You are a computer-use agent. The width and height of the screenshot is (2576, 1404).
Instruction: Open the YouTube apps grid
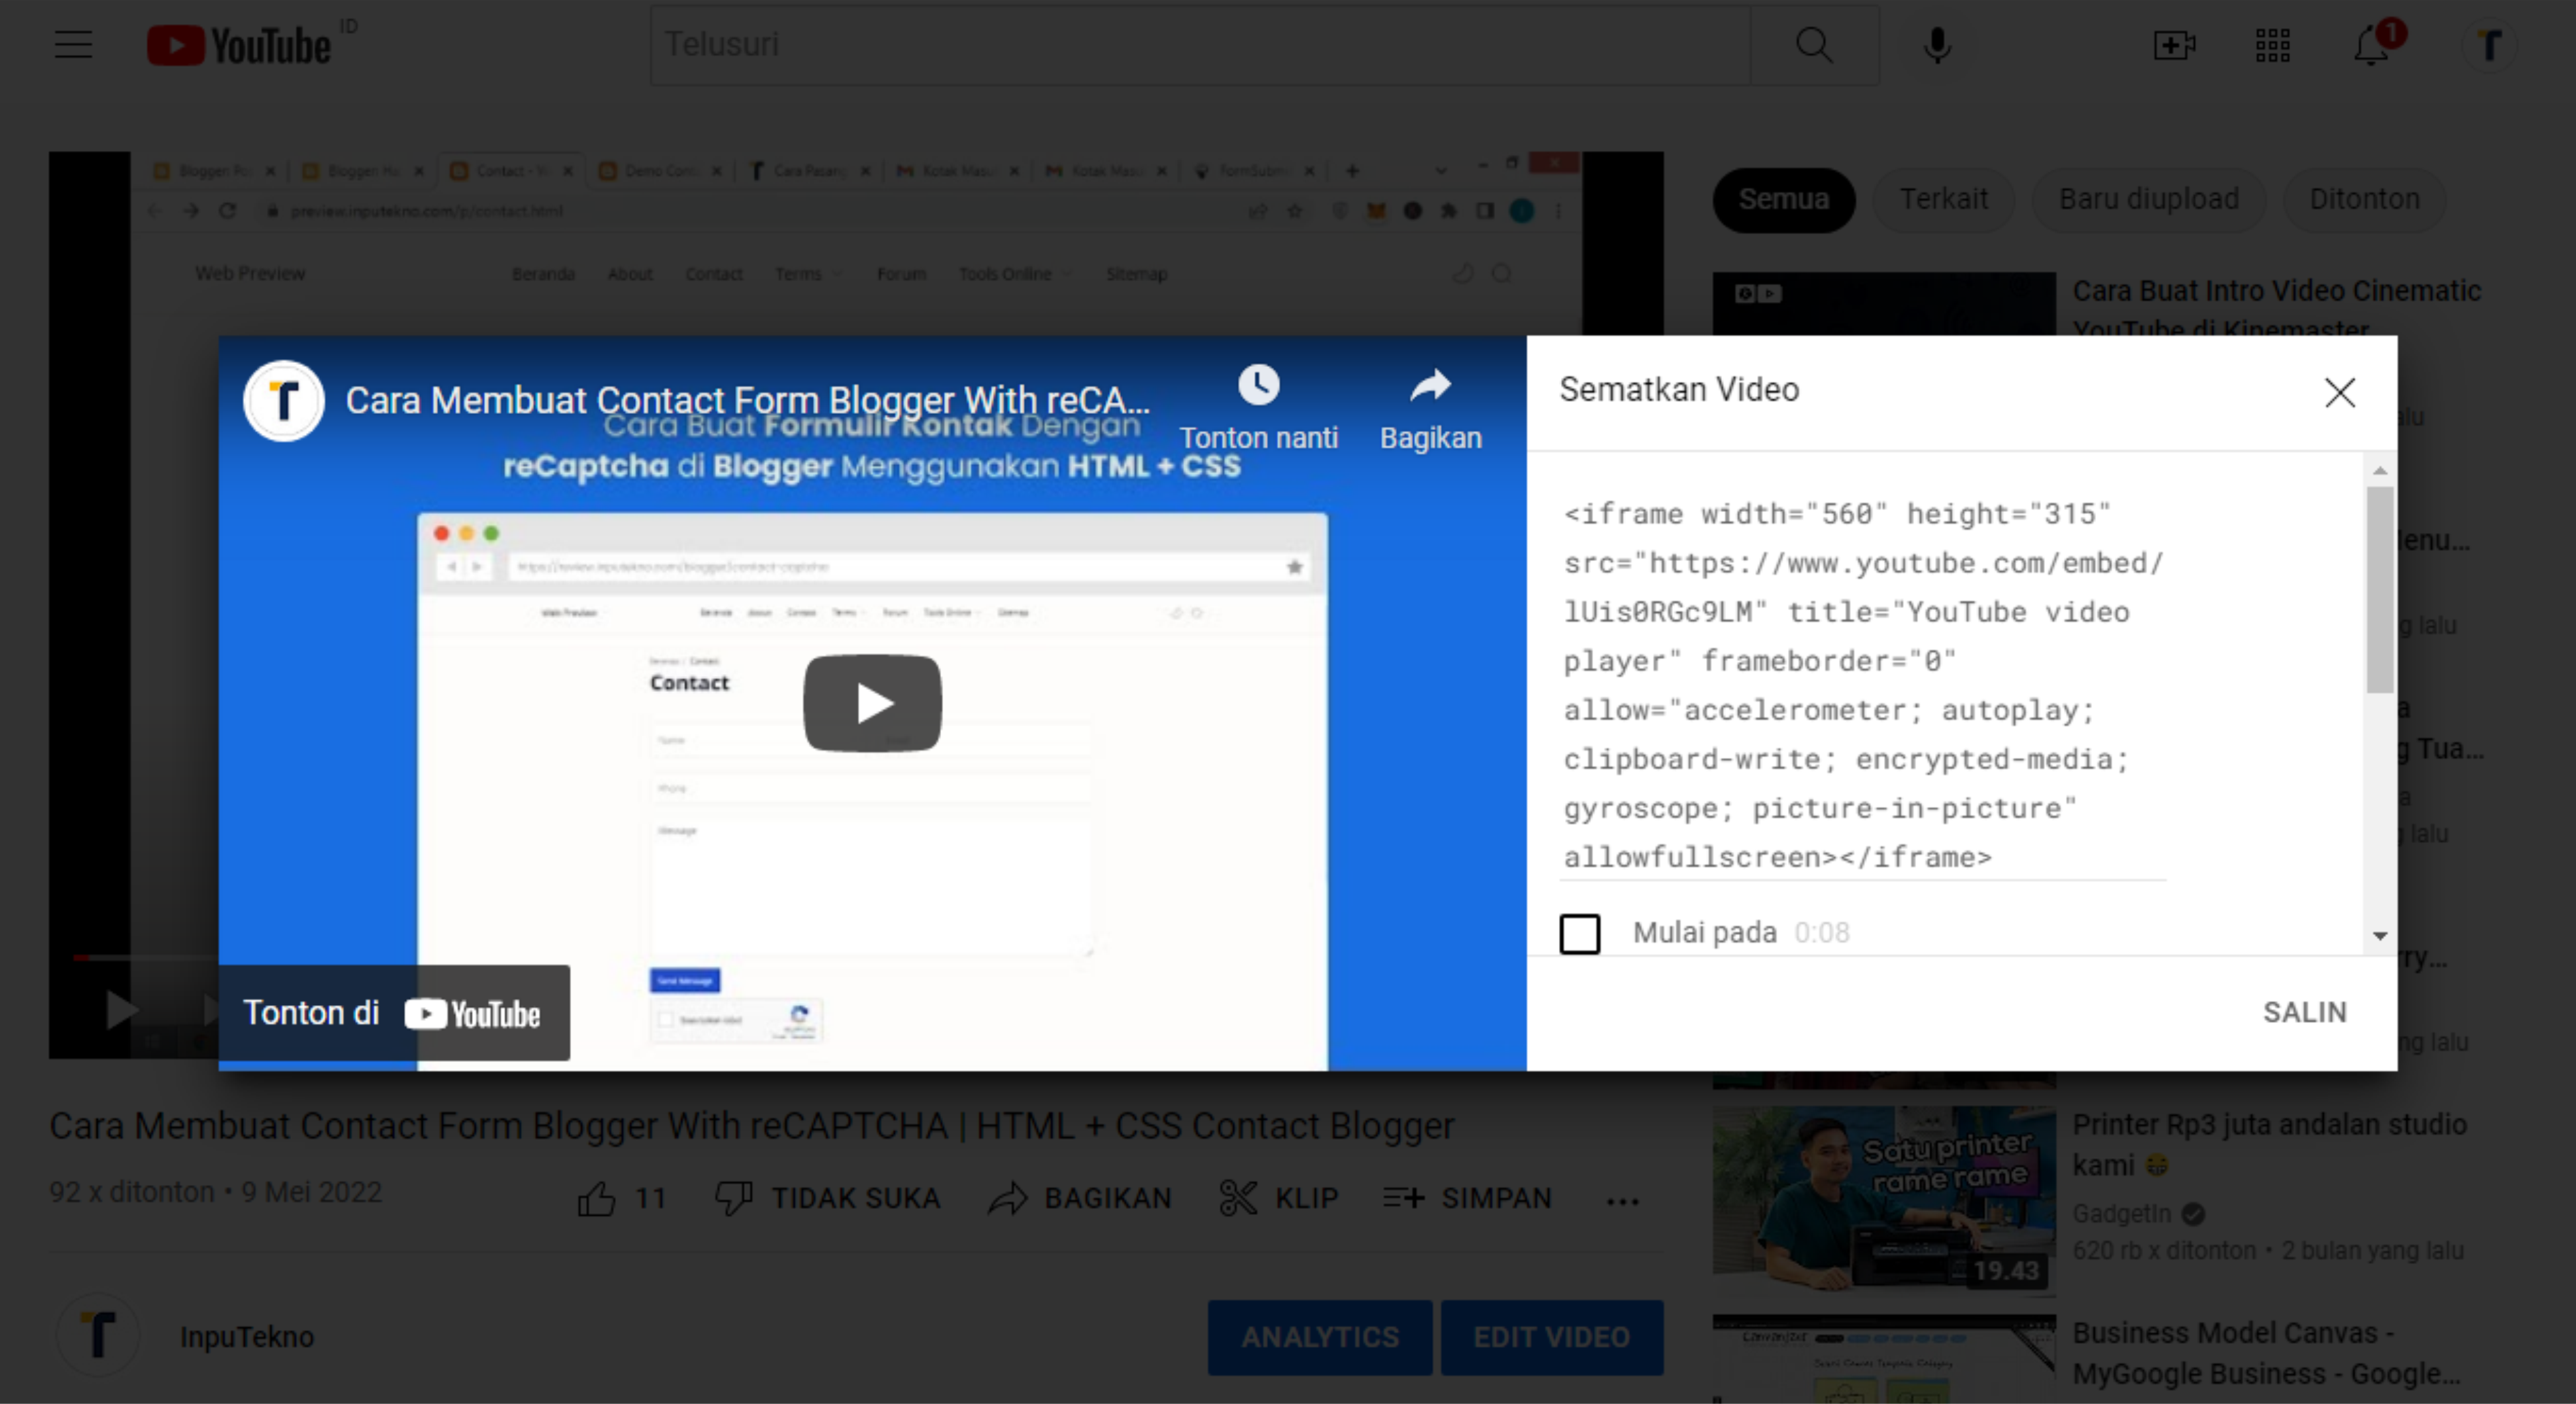(2272, 45)
